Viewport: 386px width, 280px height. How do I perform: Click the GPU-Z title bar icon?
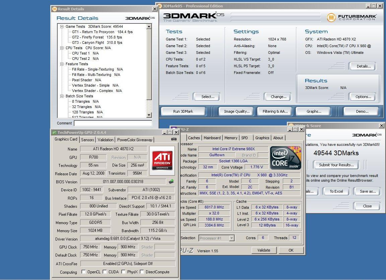pyautogui.click(x=54, y=132)
